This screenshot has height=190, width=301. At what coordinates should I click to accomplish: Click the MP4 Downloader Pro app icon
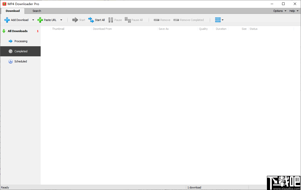(4, 4)
